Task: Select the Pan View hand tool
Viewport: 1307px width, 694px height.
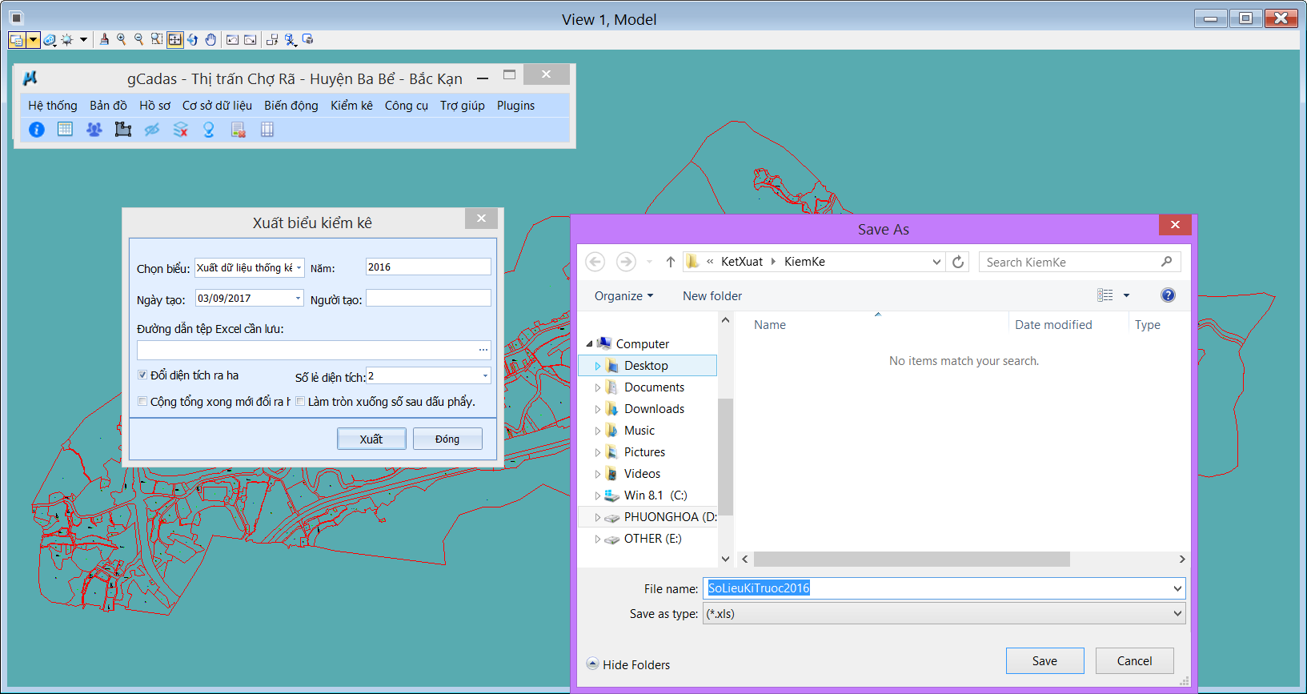Action: (x=210, y=39)
